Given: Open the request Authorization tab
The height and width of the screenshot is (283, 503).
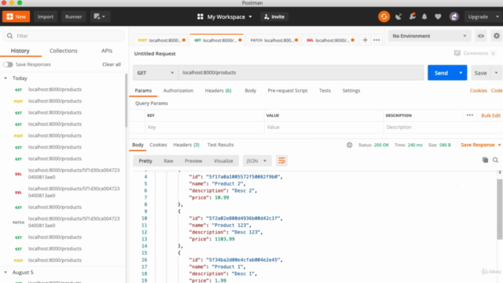Looking at the screenshot, I should 178,91.
